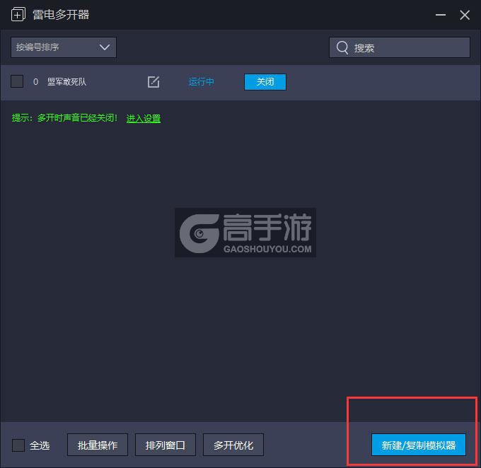The width and height of the screenshot is (481, 468).
Task: Click the 多开时声音已经关闭 hint text
Action: tap(77, 118)
